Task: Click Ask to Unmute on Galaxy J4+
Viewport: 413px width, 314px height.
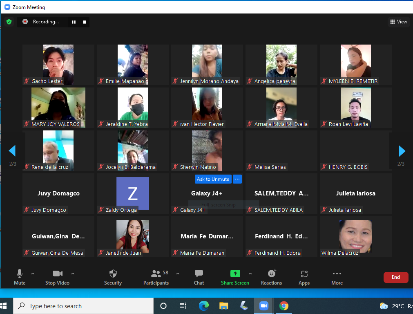Action: [x=213, y=179]
